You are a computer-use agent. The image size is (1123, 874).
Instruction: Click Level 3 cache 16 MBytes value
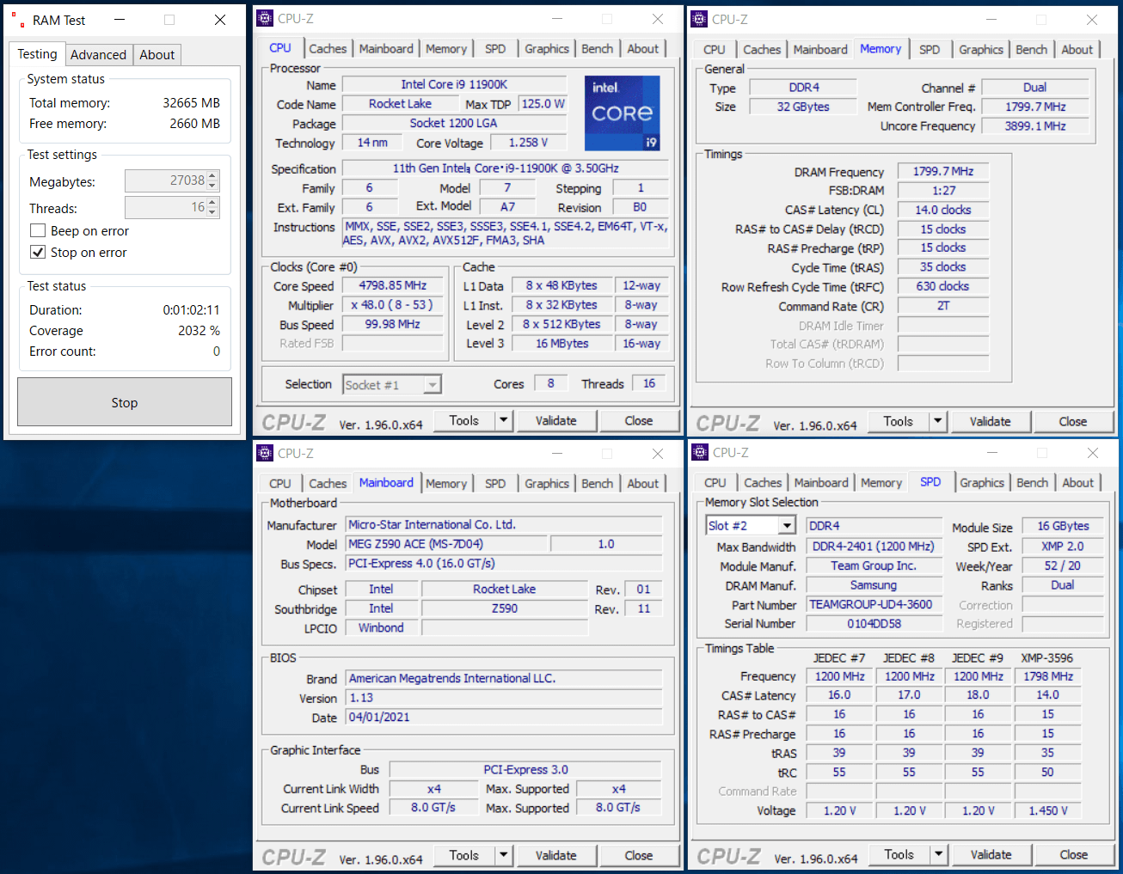pos(562,343)
